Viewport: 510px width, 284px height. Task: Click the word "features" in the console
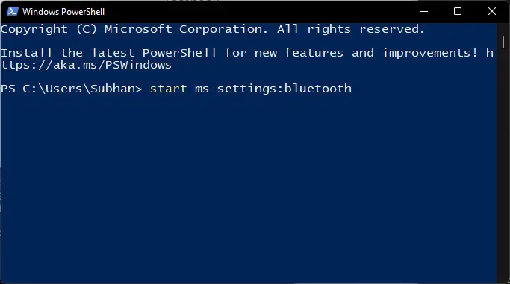pyautogui.click(x=314, y=53)
